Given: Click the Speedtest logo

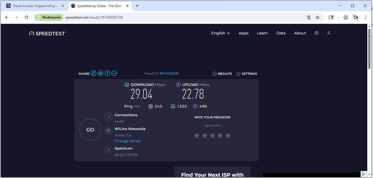Looking at the screenshot, I should coord(47,34).
